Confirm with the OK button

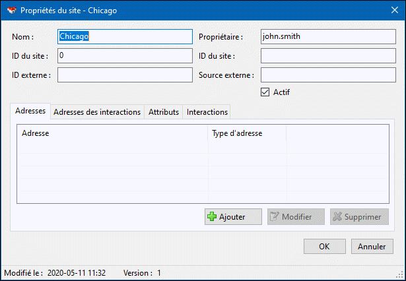click(324, 246)
